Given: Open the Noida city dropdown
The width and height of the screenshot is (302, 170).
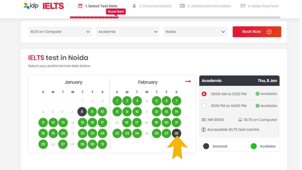Looking at the screenshot, I should click(195, 32).
